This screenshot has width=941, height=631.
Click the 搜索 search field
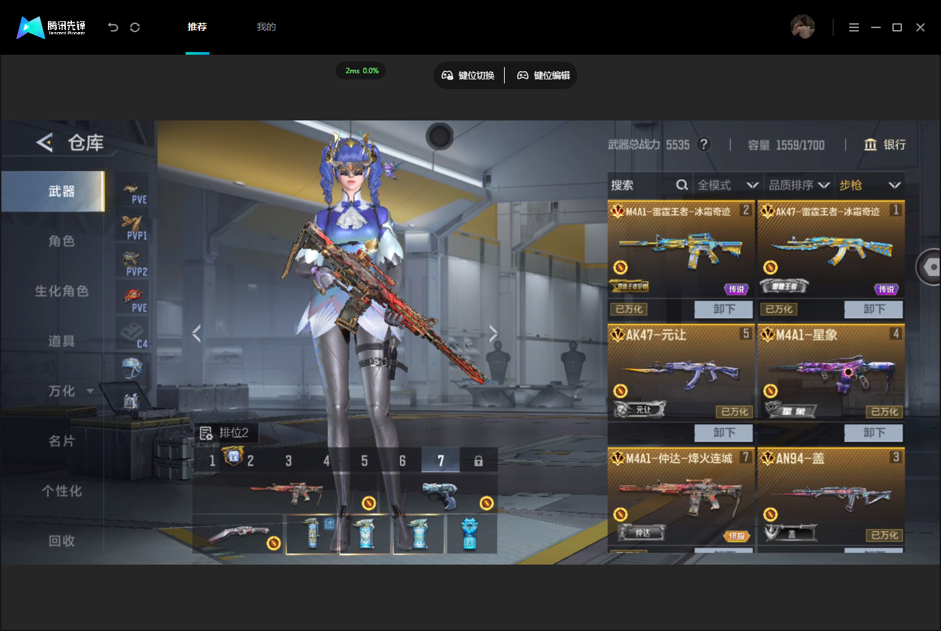649,185
